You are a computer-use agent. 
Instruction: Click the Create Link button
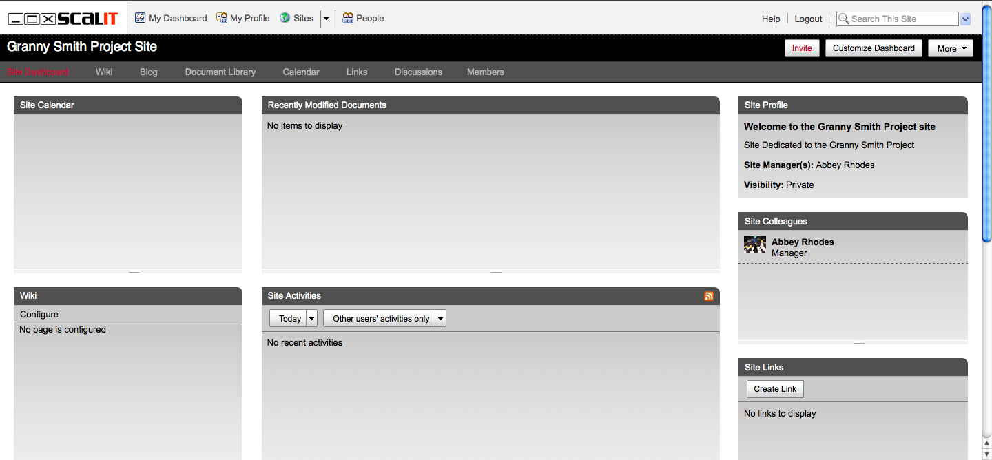775,389
